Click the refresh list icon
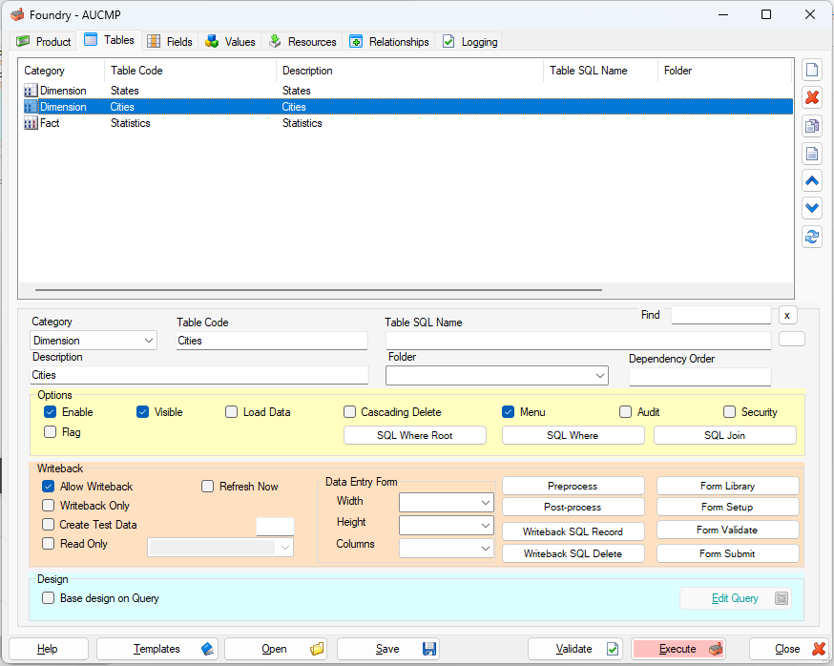Screen dimensions: 834x666 pyautogui.click(x=812, y=237)
